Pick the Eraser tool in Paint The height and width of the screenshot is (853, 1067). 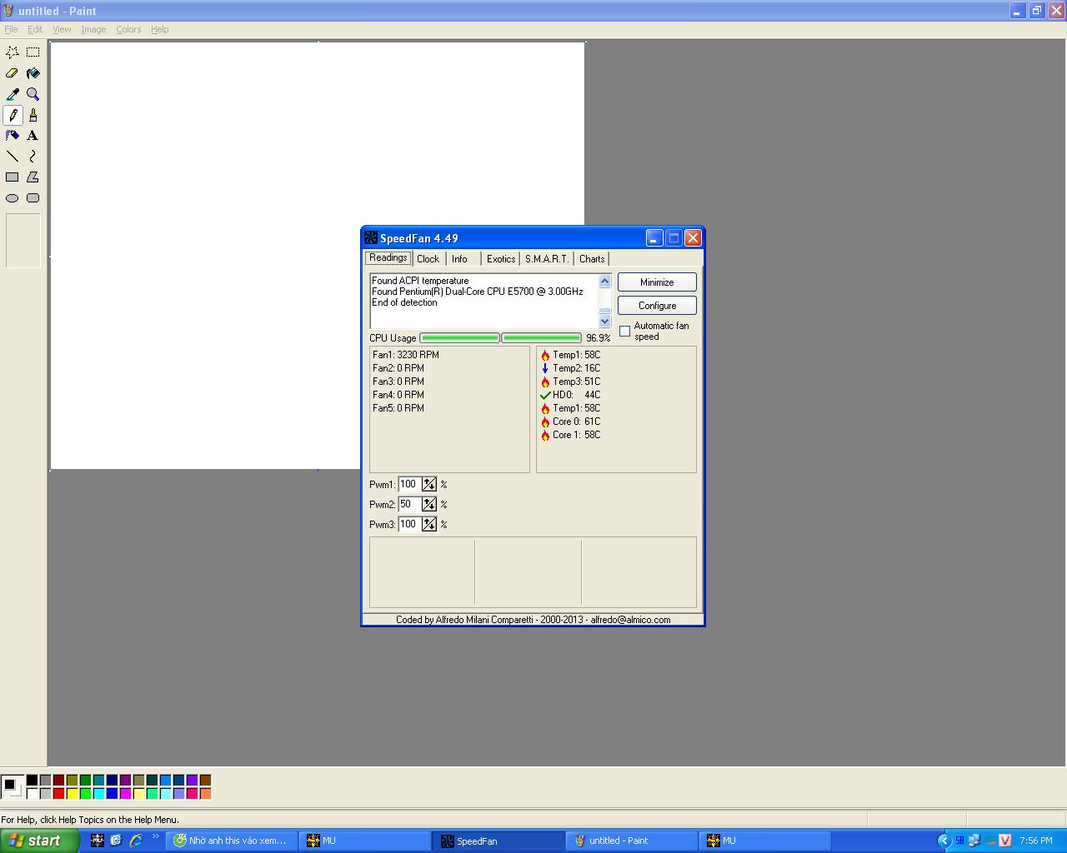pyautogui.click(x=13, y=73)
